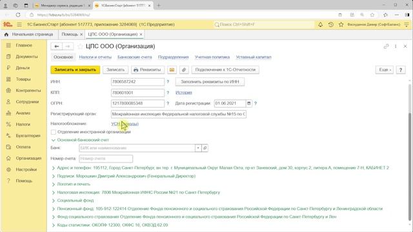Open the history clock icon
Screen dimensions: 413x232
331,24
